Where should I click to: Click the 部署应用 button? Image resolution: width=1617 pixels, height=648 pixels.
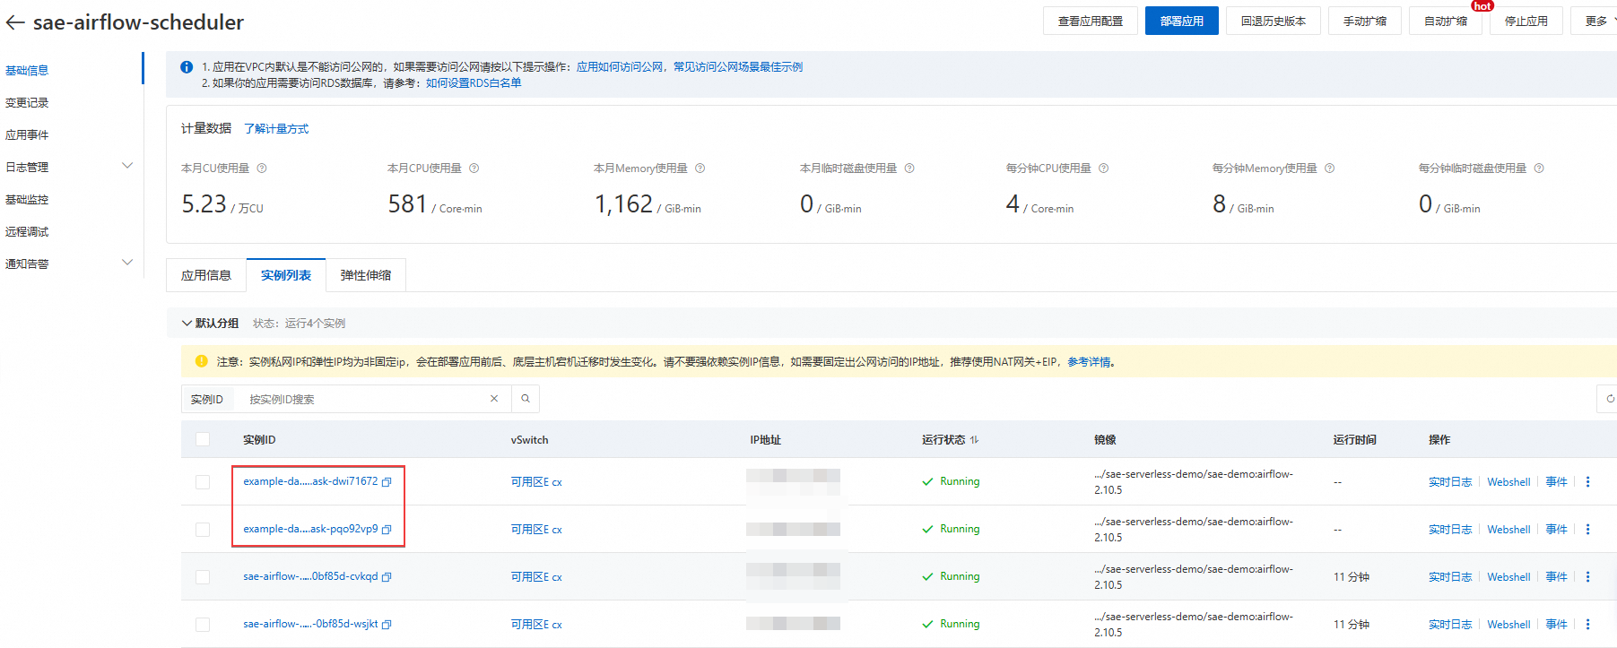(x=1182, y=22)
